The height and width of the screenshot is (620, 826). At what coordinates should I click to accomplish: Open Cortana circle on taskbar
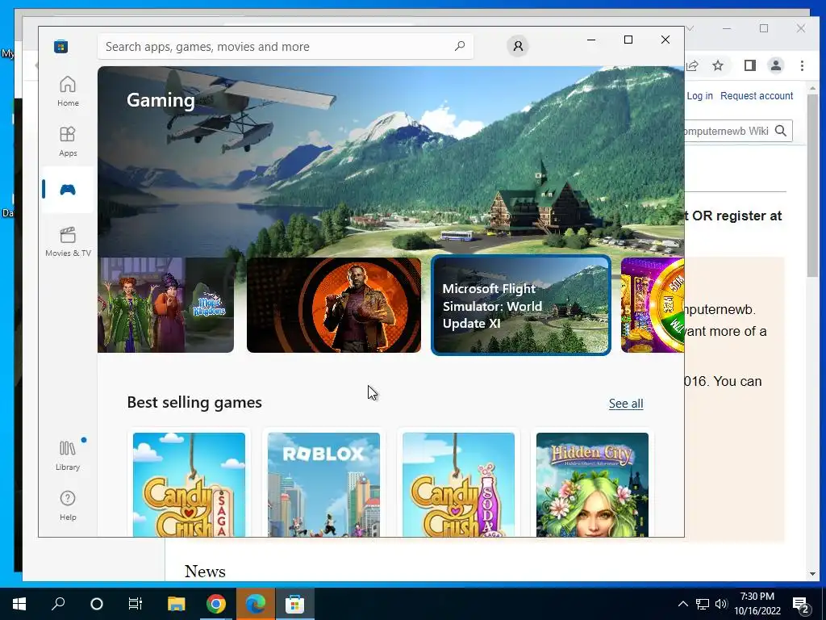pyautogui.click(x=97, y=604)
